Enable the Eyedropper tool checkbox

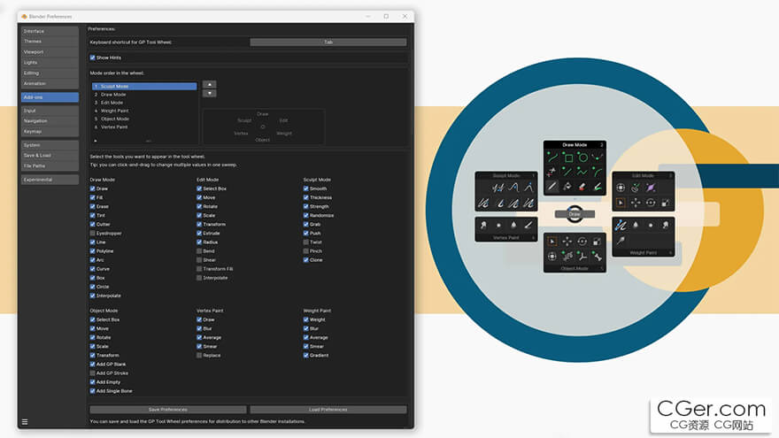click(92, 233)
